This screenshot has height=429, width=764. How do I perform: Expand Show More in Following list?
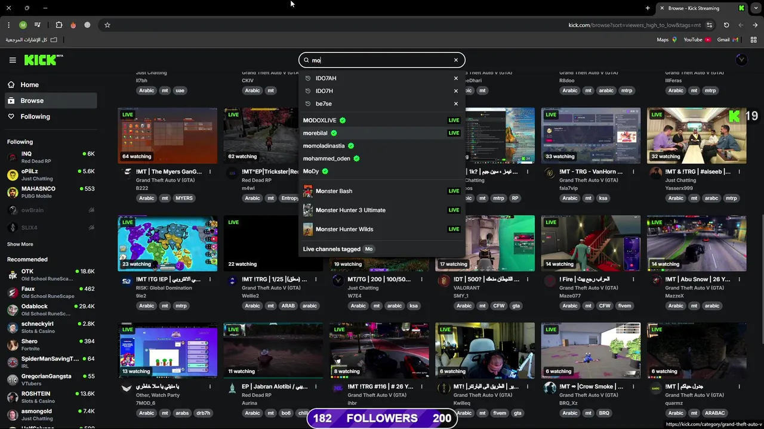20,244
